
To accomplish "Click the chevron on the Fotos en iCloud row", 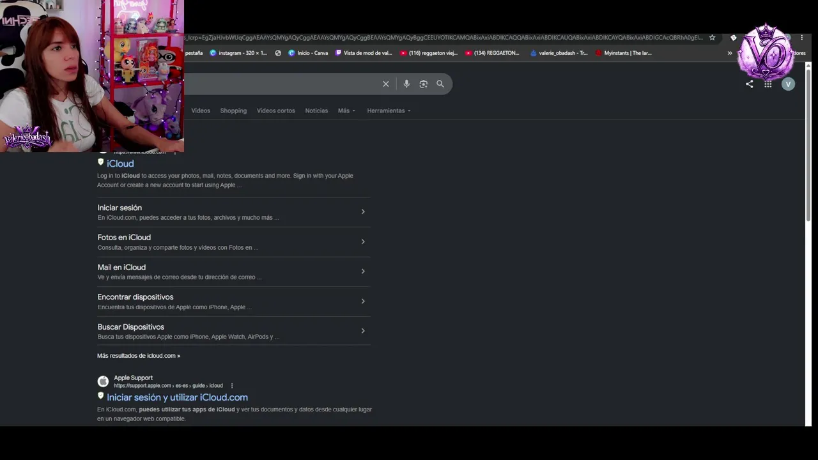I will (363, 241).
